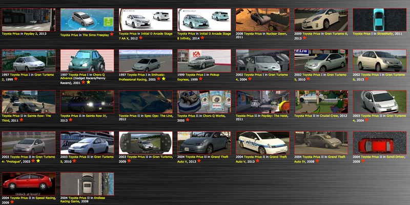
Task: Open the Endless Racing Game thumbnail
Action: tap(87, 184)
